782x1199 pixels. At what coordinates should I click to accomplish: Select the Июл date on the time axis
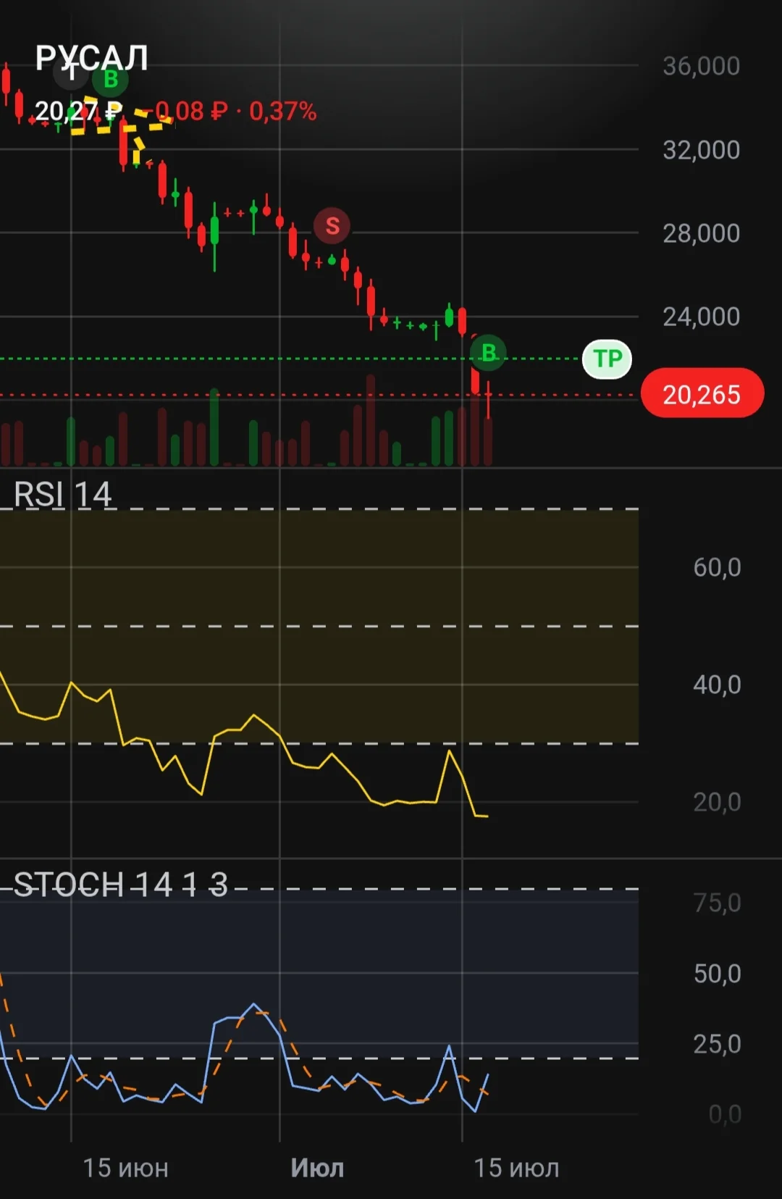317,1168
